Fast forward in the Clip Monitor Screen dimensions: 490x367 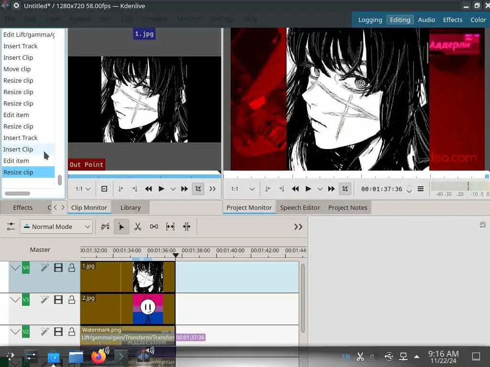184,189
